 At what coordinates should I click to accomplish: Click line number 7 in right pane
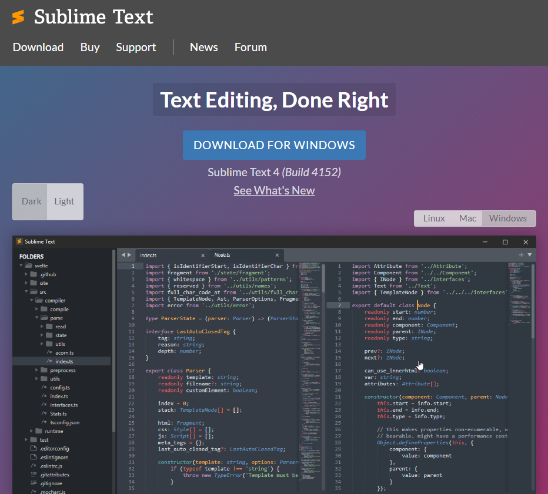[339, 305]
